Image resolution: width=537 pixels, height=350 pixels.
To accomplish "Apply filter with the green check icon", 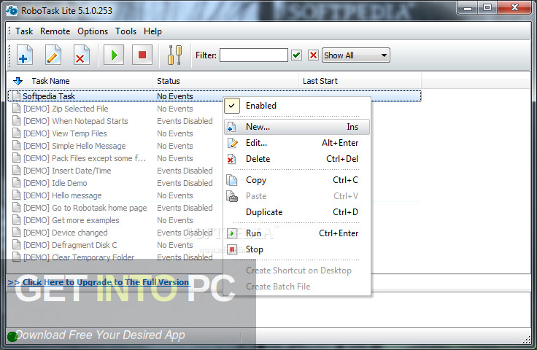I will click(296, 55).
